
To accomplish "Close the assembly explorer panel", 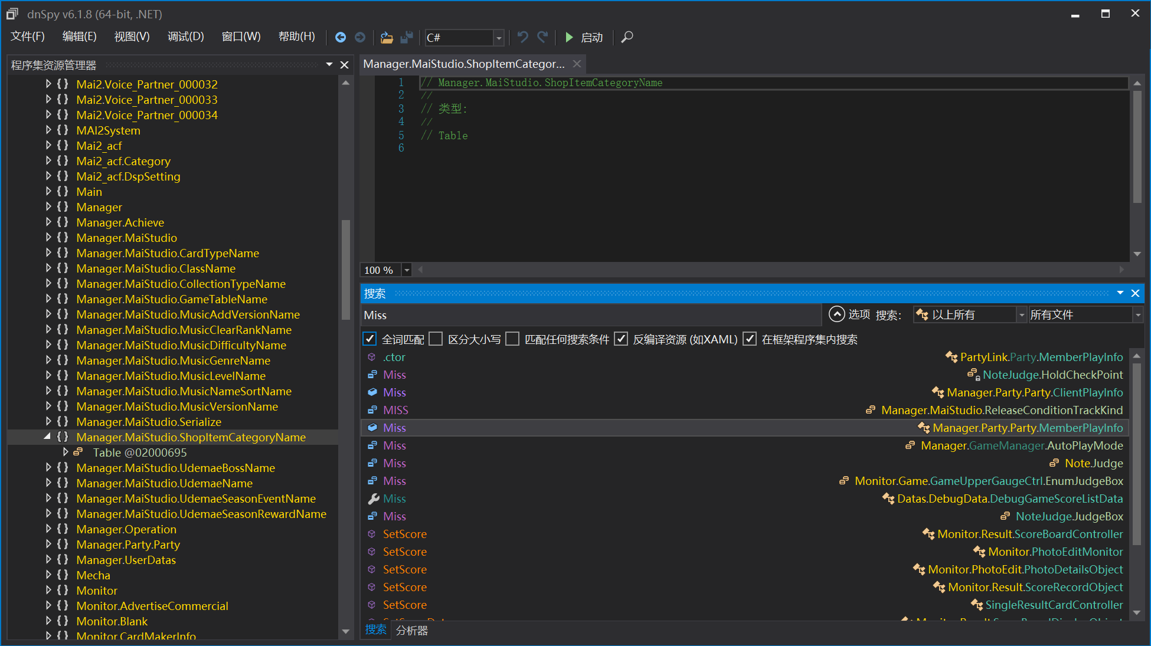I will pos(345,65).
